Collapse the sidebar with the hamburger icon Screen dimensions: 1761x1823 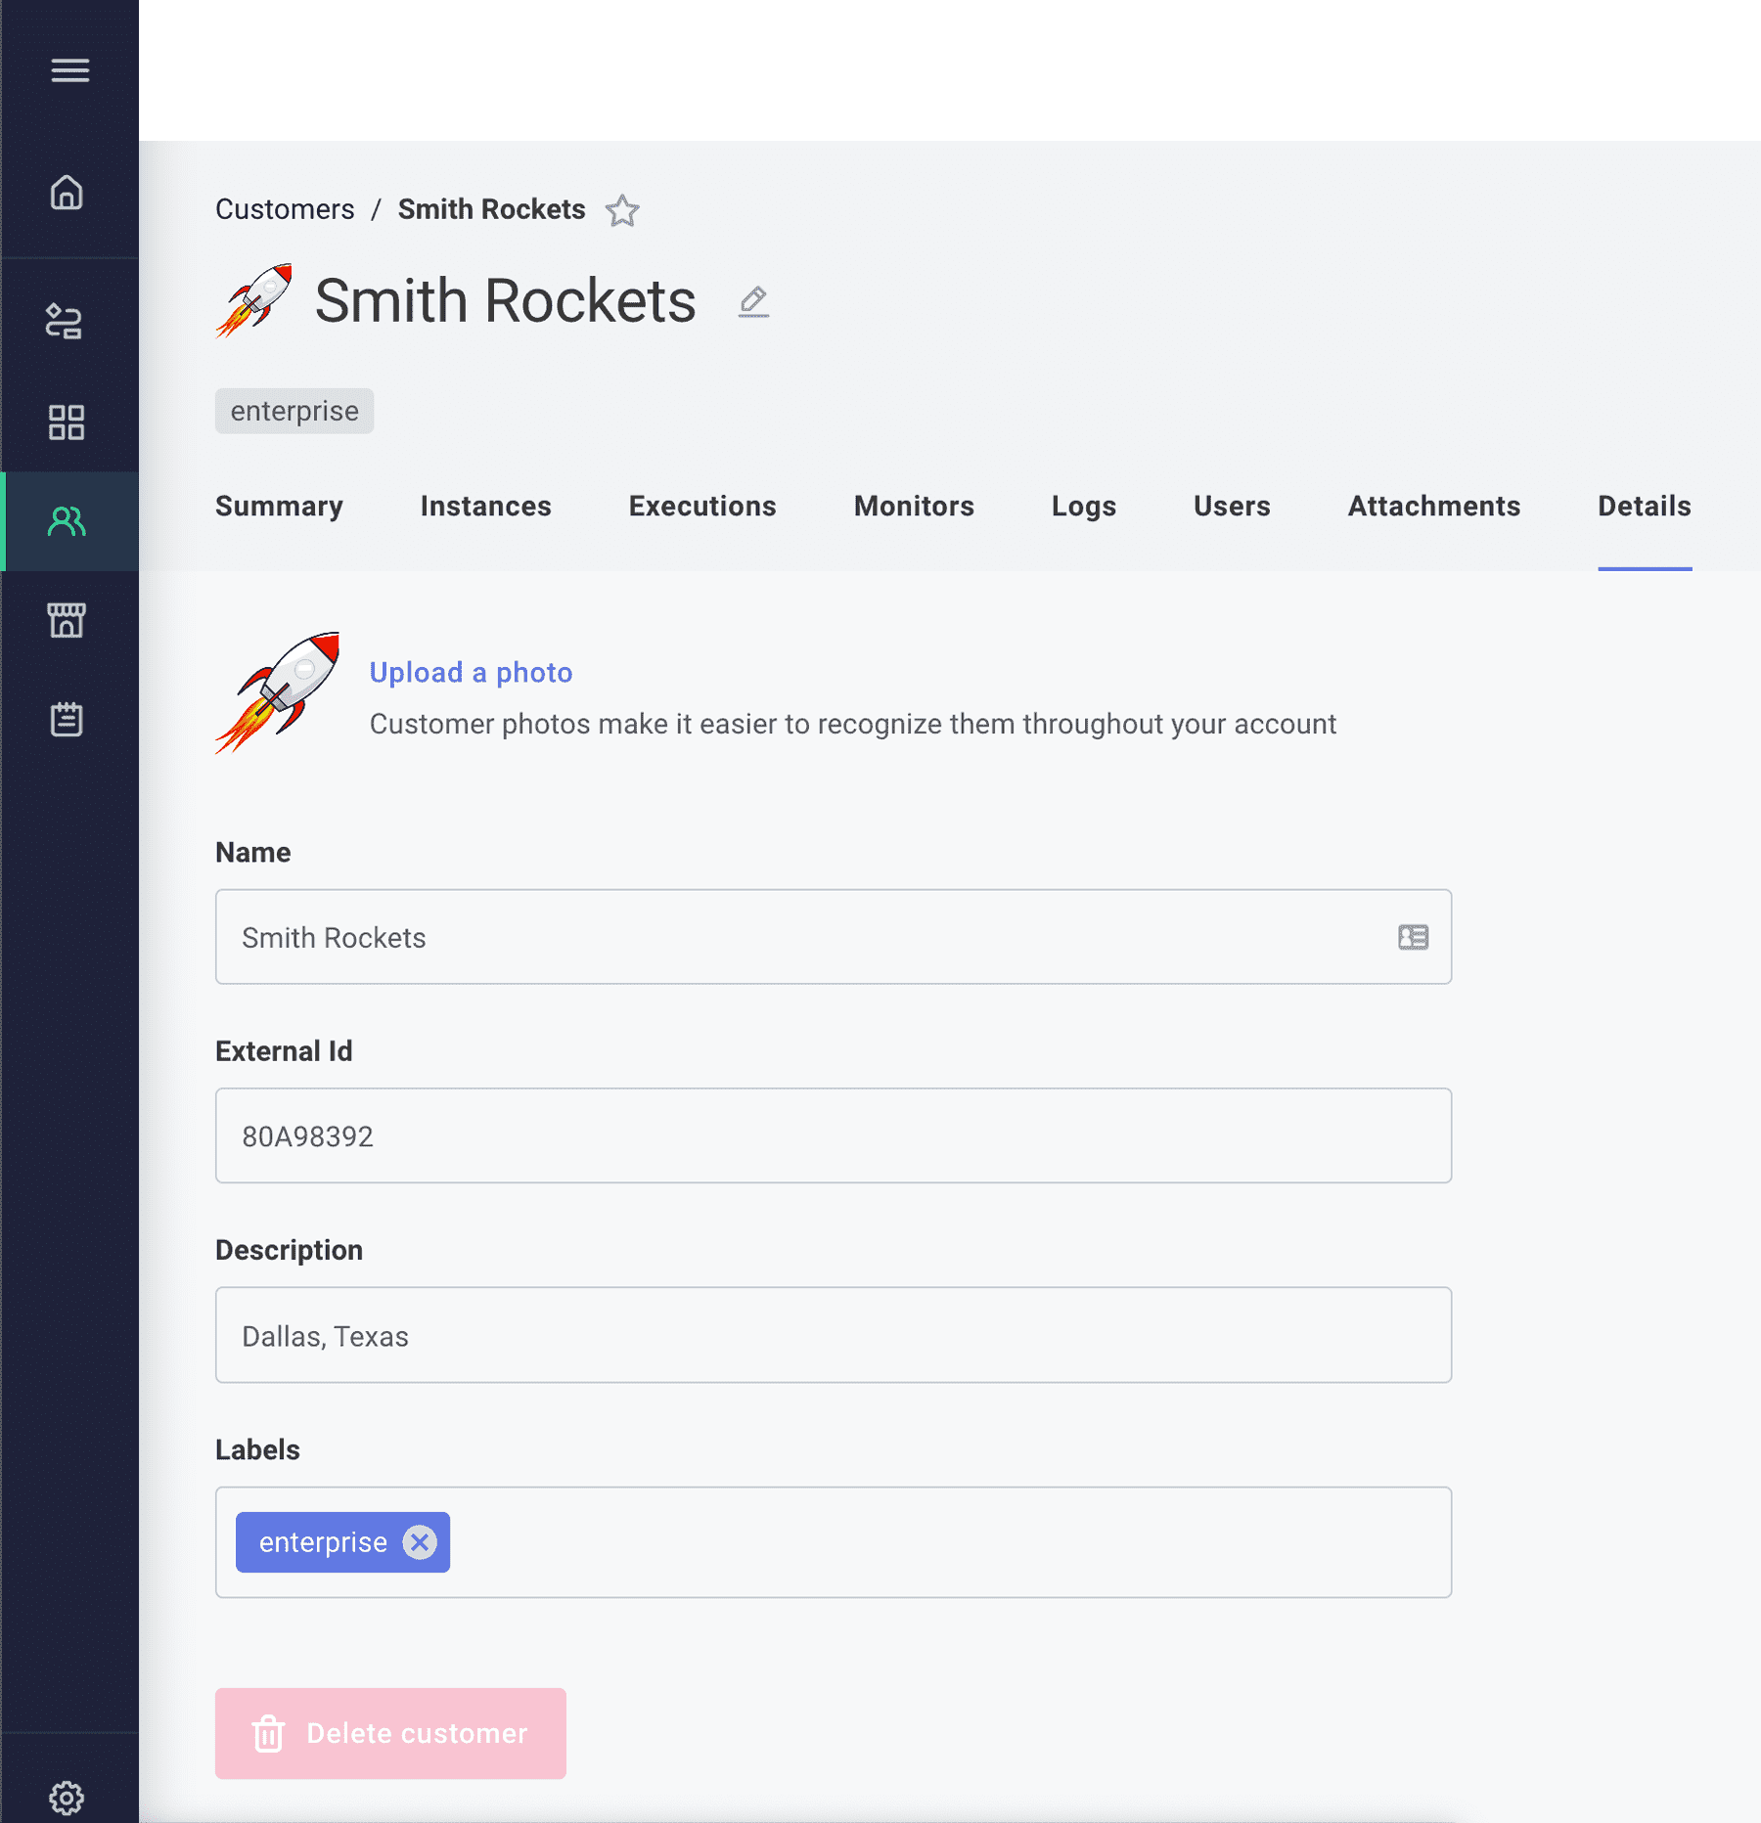(69, 69)
